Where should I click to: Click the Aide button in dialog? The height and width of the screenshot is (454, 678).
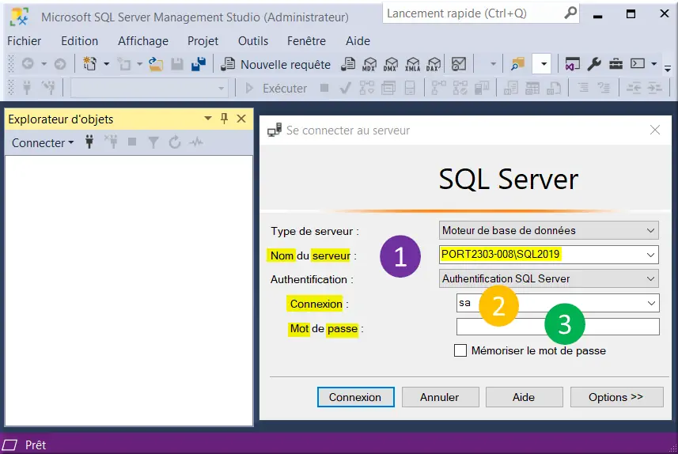click(524, 397)
